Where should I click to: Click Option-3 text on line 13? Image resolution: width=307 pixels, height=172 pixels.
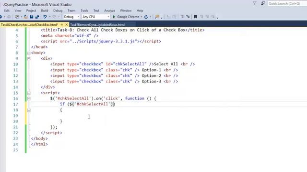pyautogui.click(x=152, y=81)
